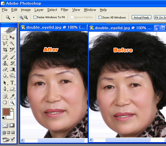166x146 pixels.
Task: Switch to Standard Mode editing
Action: pos(5,125)
